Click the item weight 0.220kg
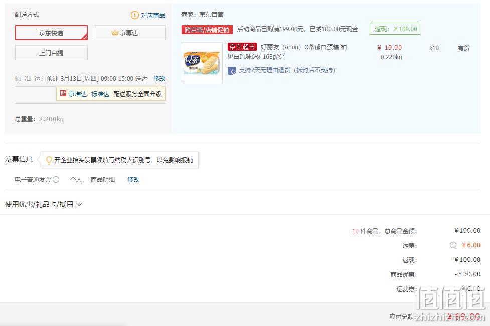 391,57
